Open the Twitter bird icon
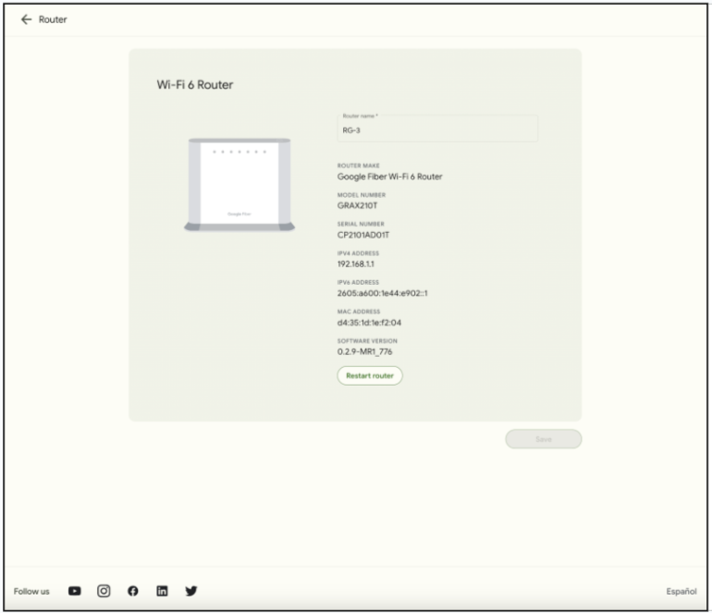Screen dimensions: 712x613 (191, 591)
